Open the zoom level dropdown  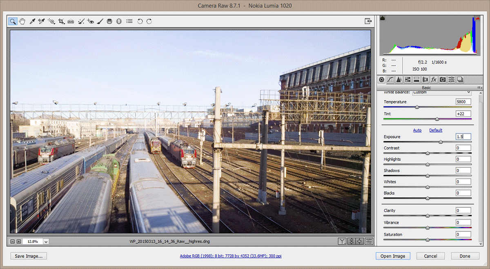(x=46, y=242)
